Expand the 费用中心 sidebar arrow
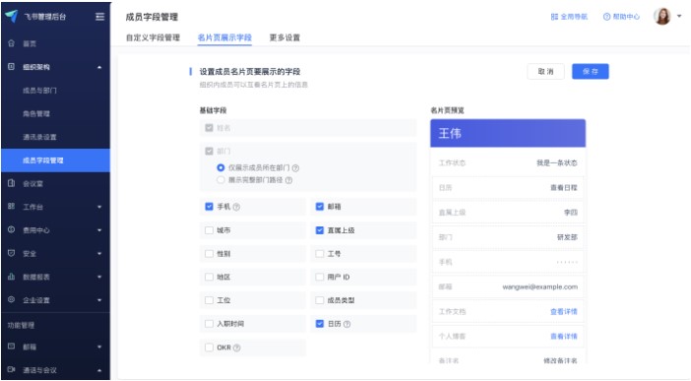Image resolution: width=691 pixels, height=381 pixels. pyautogui.click(x=99, y=230)
